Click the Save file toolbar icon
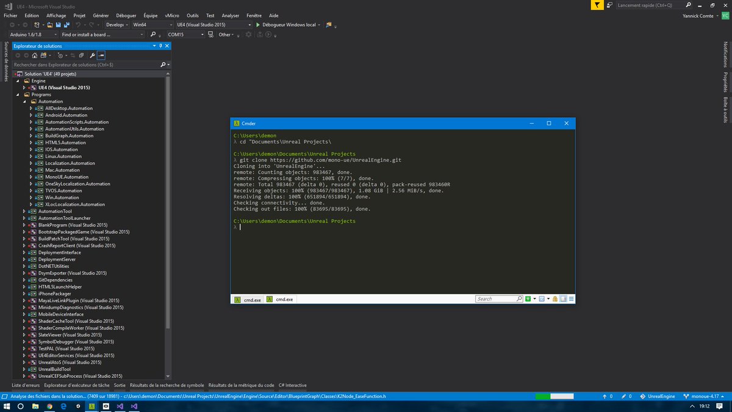Image resolution: width=732 pixels, height=412 pixels. click(x=59, y=24)
